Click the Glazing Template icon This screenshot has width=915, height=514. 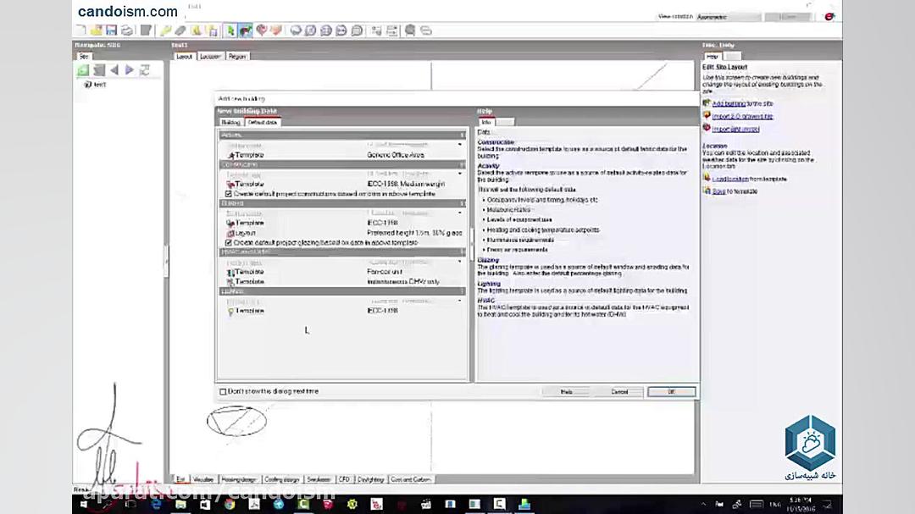click(230, 223)
